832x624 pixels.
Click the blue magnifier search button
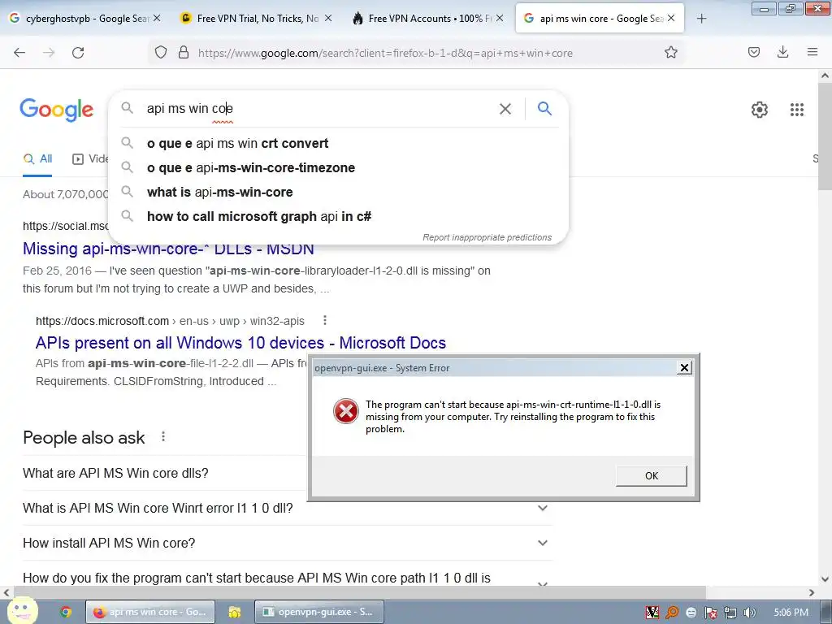(544, 108)
